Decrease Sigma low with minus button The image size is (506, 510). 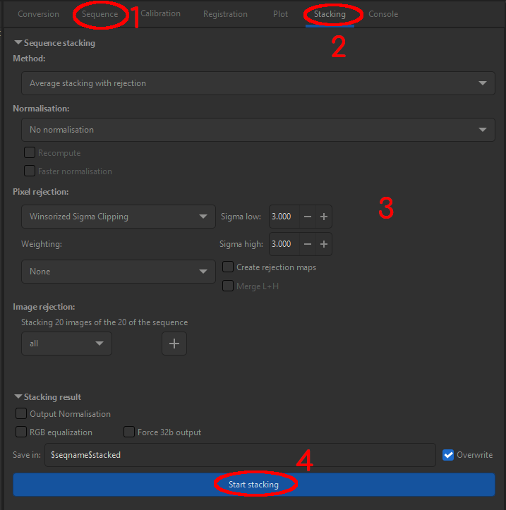pyautogui.click(x=308, y=217)
